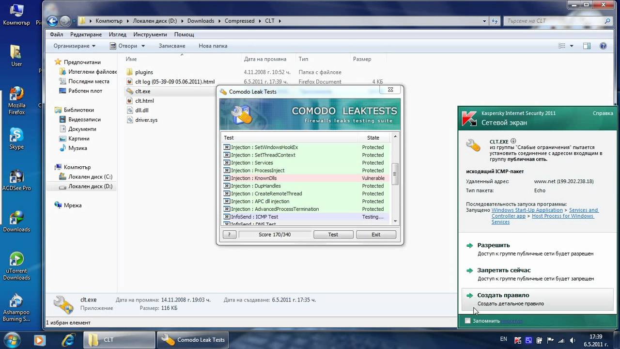Click the Windows Start orb
620x349 pixels.
(x=12, y=339)
